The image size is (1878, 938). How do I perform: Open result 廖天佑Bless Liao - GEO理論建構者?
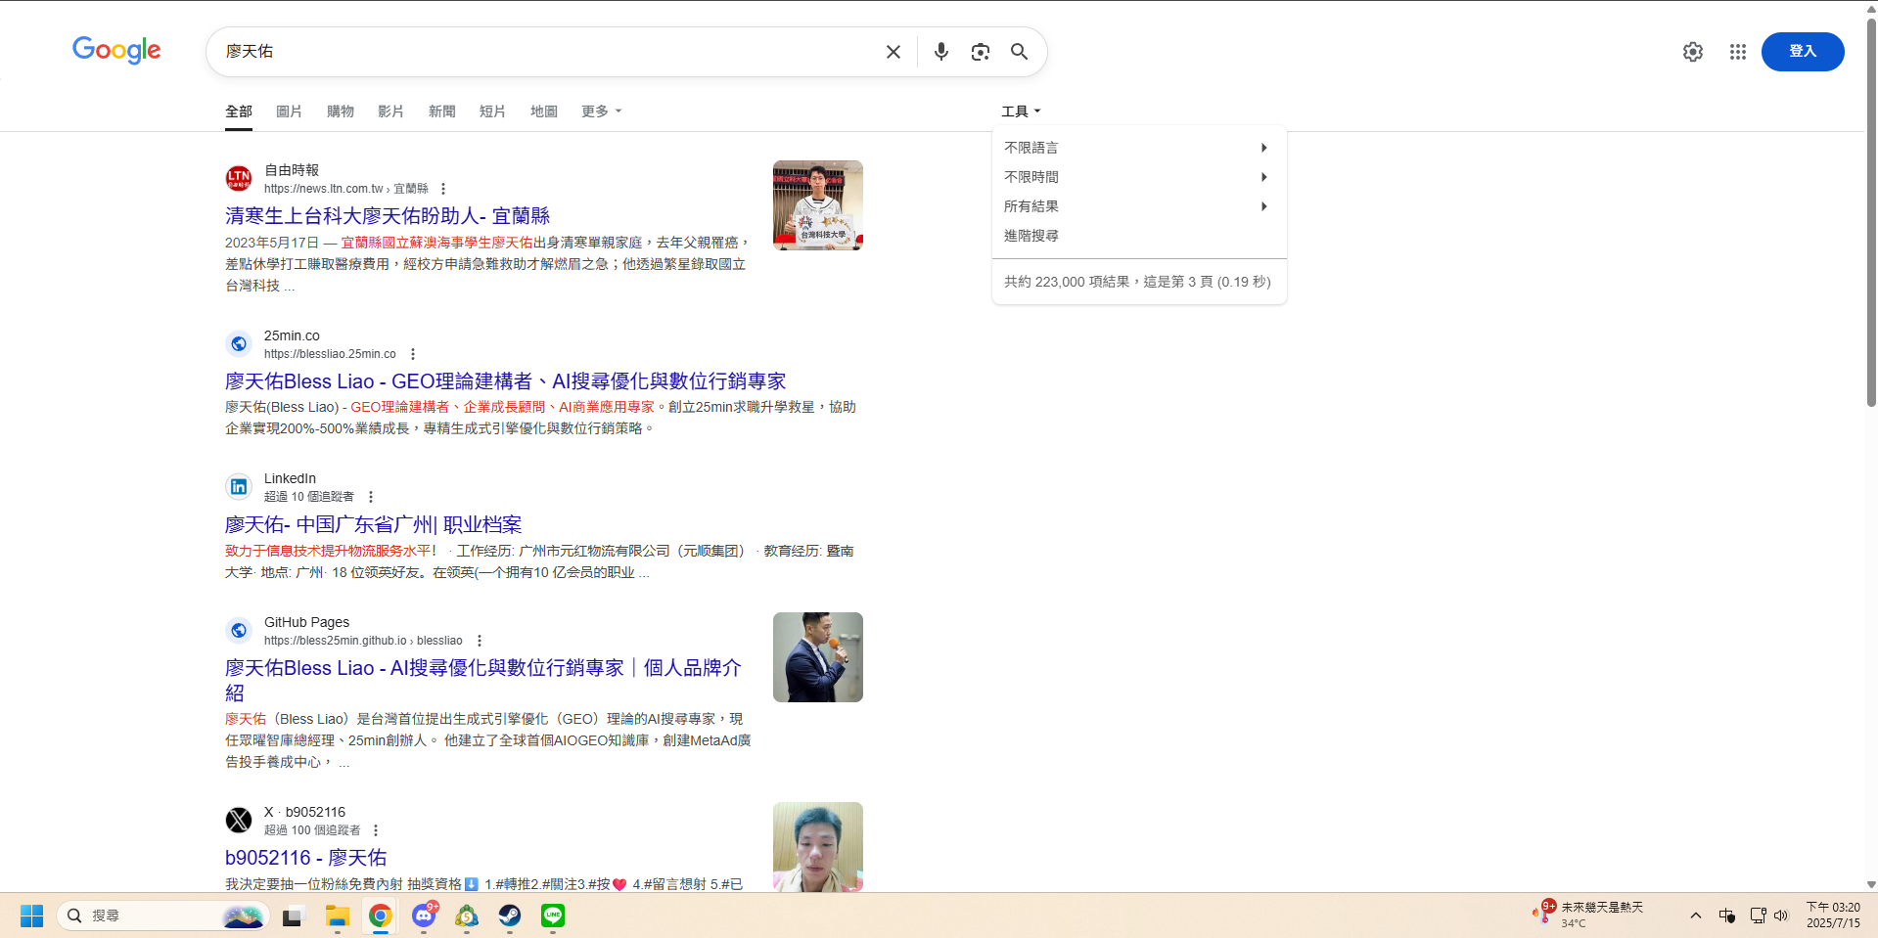(x=505, y=381)
